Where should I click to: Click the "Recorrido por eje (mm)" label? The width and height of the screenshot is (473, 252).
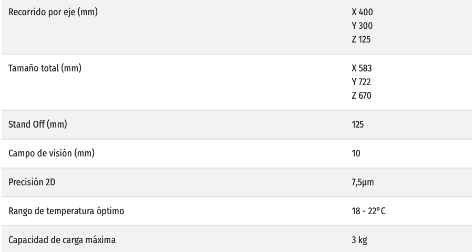tap(53, 11)
